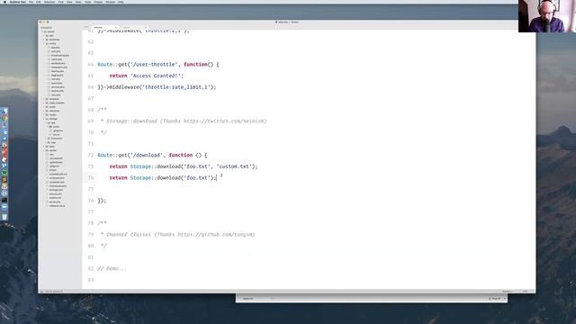Expand the routes folder in sidebar

44,114
